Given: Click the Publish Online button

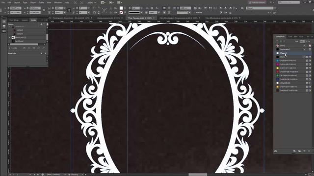Looking at the screenshot, I should pyautogui.click(x=257, y=2).
